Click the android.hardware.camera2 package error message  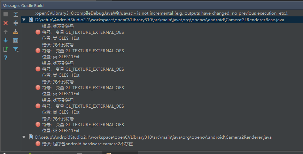87,144
